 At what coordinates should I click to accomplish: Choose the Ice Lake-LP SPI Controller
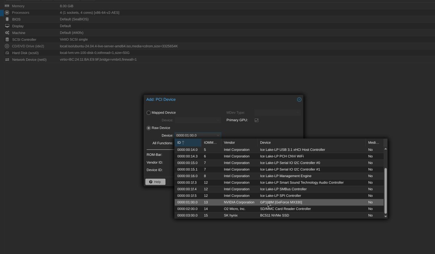pos(279,196)
